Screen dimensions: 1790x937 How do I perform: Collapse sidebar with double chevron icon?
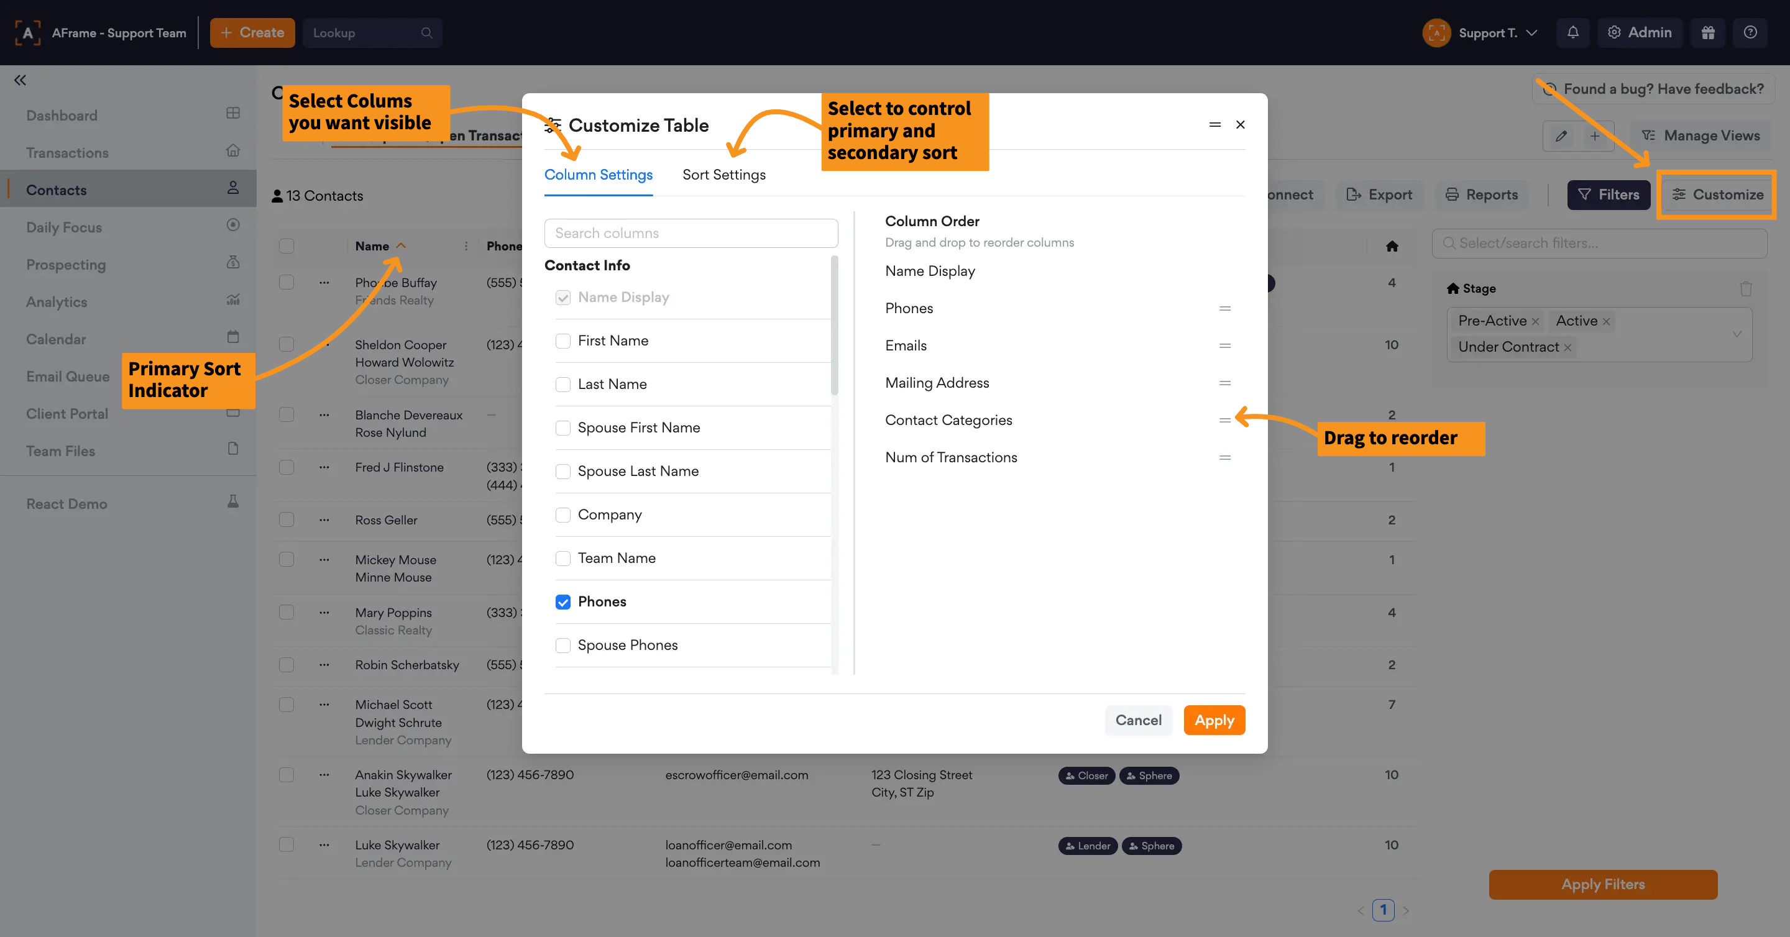pos(20,80)
